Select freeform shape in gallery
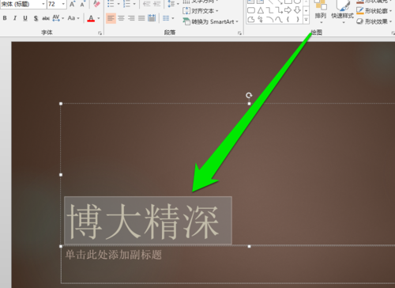395x288 pixels. 251,20
